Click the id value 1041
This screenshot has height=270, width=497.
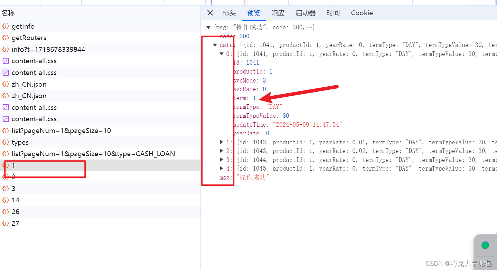[252, 62]
